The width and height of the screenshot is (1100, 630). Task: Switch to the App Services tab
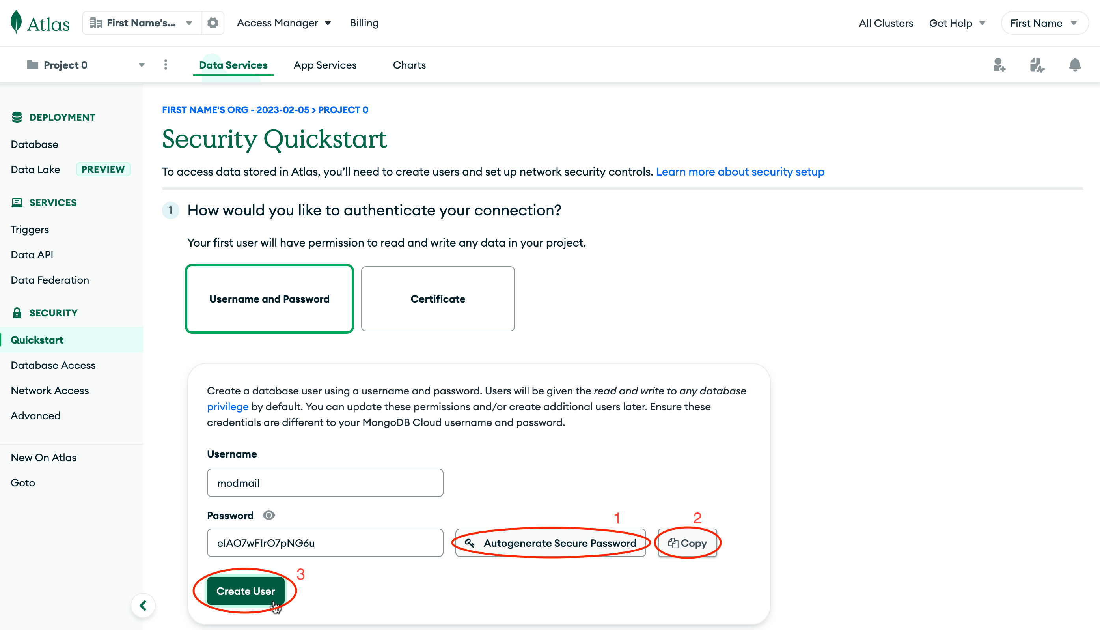pyautogui.click(x=325, y=65)
